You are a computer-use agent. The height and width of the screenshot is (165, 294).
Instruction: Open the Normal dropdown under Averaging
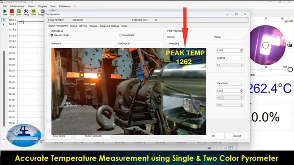230,58
